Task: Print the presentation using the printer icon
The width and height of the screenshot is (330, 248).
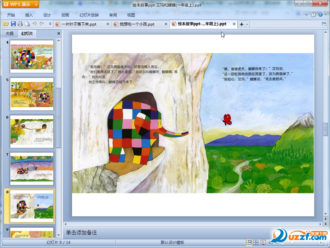Action: pos(20,24)
